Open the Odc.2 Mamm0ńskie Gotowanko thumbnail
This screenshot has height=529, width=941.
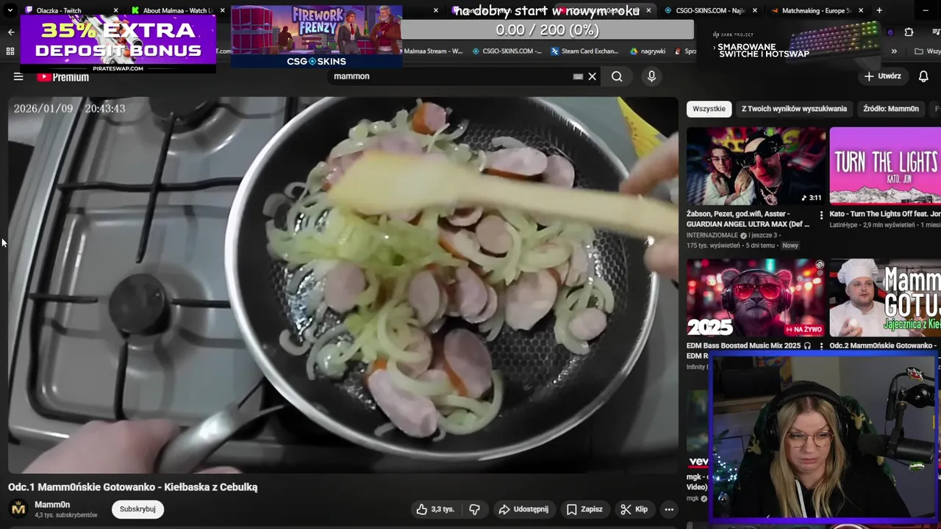point(885,298)
